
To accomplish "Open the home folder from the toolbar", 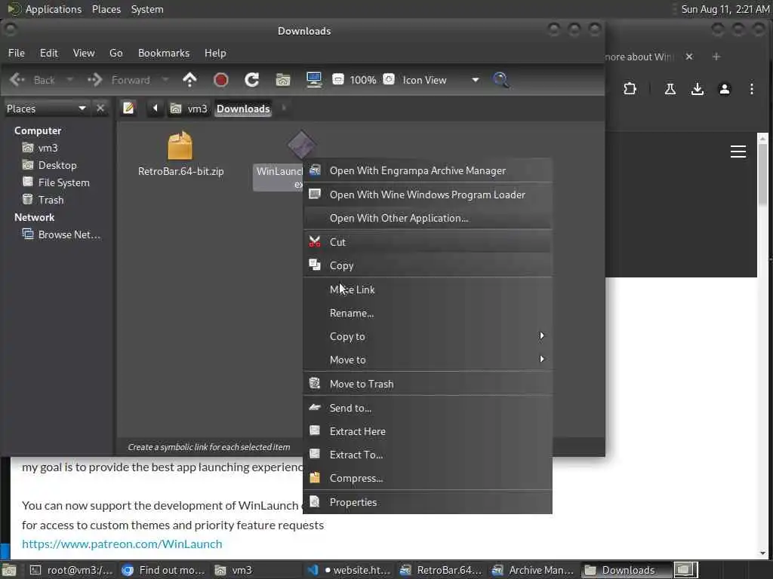I will point(283,80).
